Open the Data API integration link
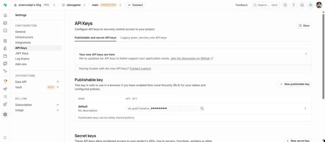Viewport: 325px width, 142px height. pyautogui.click(x=37, y=82)
